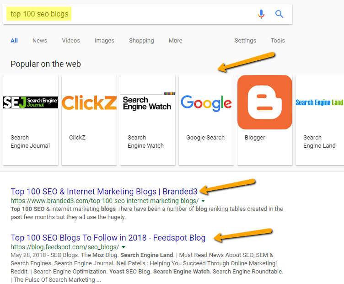Click the microphone voice search icon
344x284 pixels.
click(261, 14)
